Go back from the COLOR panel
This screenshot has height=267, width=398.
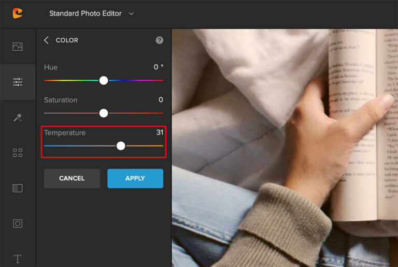pos(47,40)
